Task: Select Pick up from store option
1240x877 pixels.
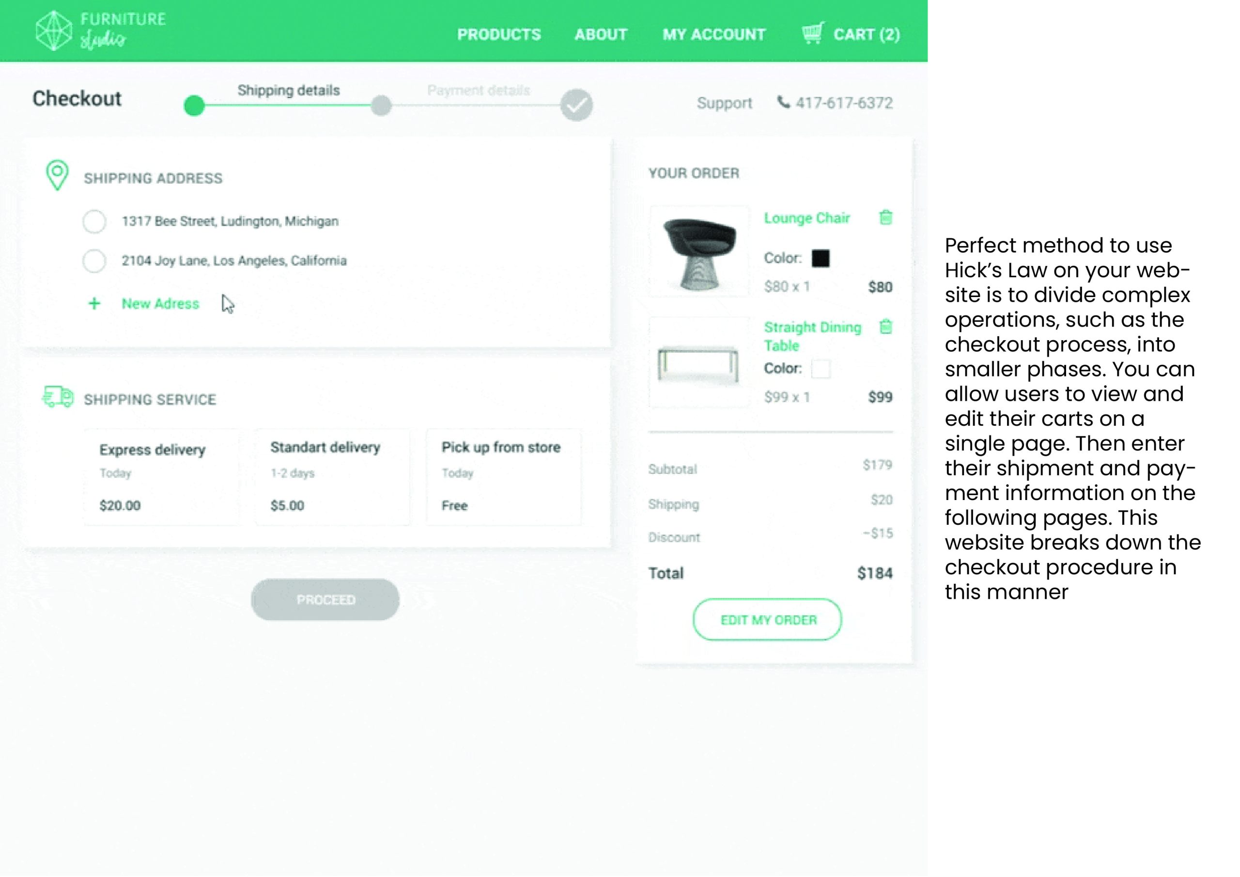Action: [x=503, y=477]
